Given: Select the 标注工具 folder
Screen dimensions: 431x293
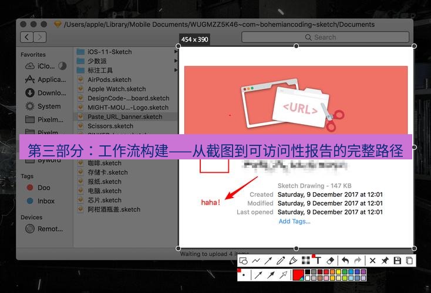Looking at the screenshot, I should [95, 70].
